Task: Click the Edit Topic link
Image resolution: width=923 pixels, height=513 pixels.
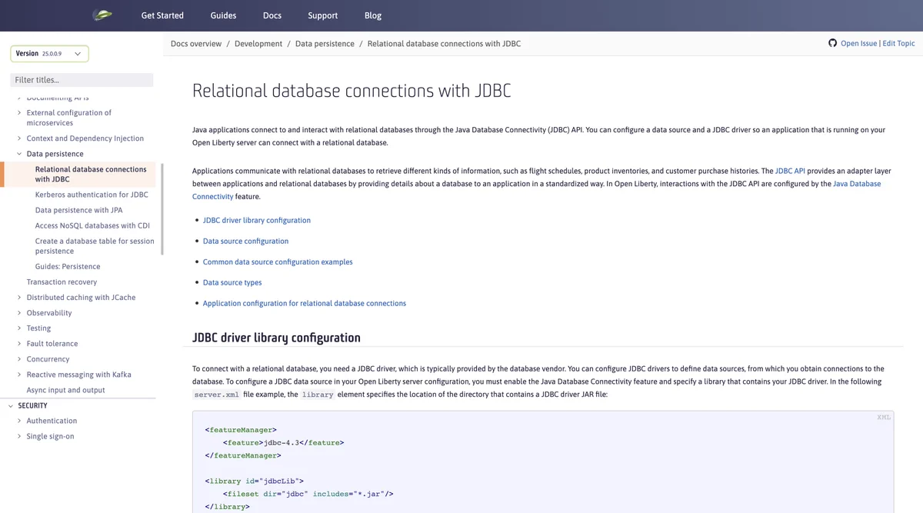Action: [898, 44]
